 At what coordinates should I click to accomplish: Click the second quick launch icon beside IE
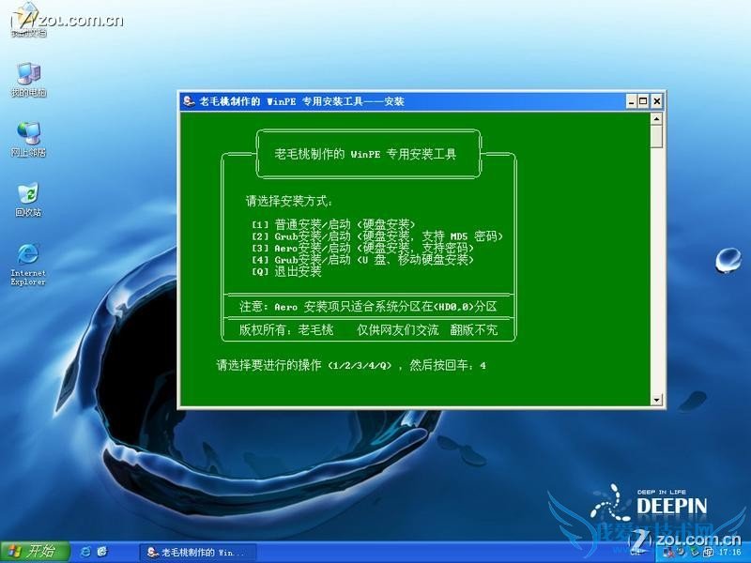click(x=102, y=552)
